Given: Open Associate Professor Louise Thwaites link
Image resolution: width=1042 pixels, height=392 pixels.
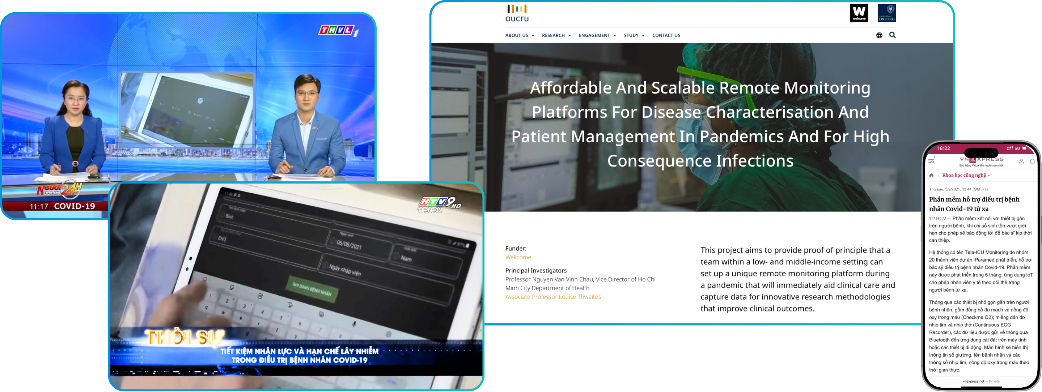Looking at the screenshot, I should (552, 297).
